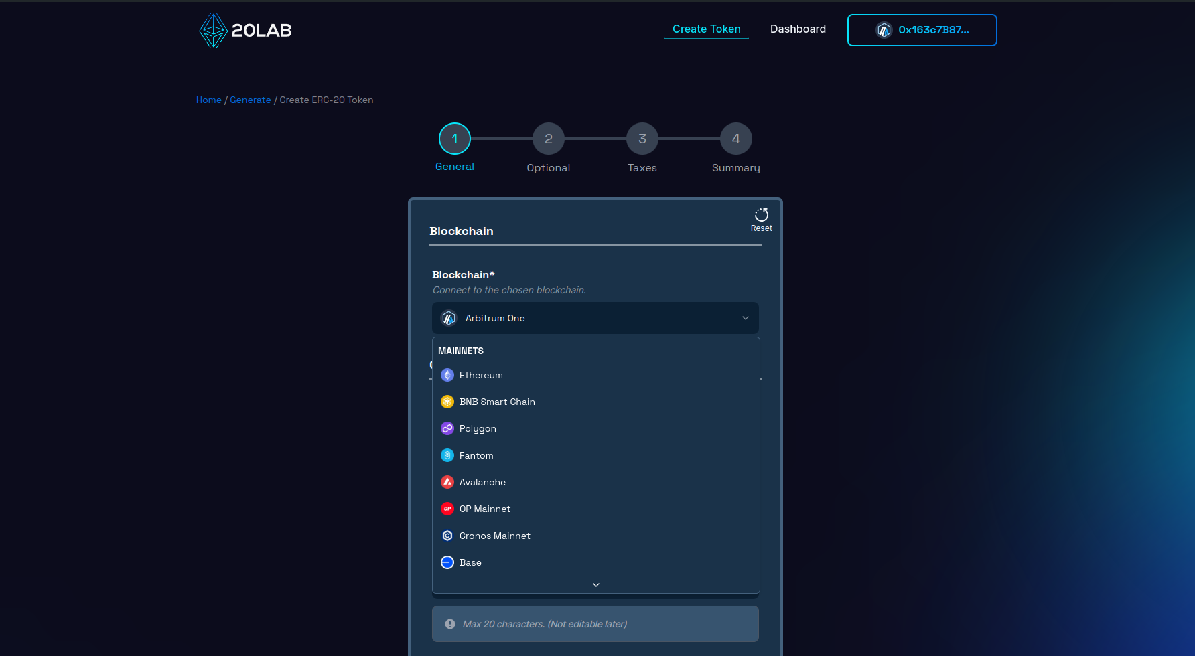Click the Create ERC-20 Token breadcrumb text
1195x656 pixels.
pos(326,100)
